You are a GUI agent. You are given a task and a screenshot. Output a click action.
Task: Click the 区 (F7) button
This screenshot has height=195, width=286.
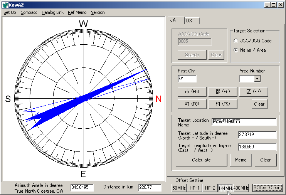[x=254, y=92]
